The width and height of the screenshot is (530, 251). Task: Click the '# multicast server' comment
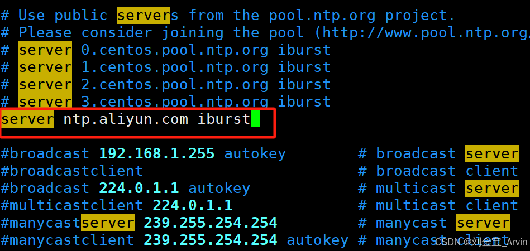[x=438, y=189]
